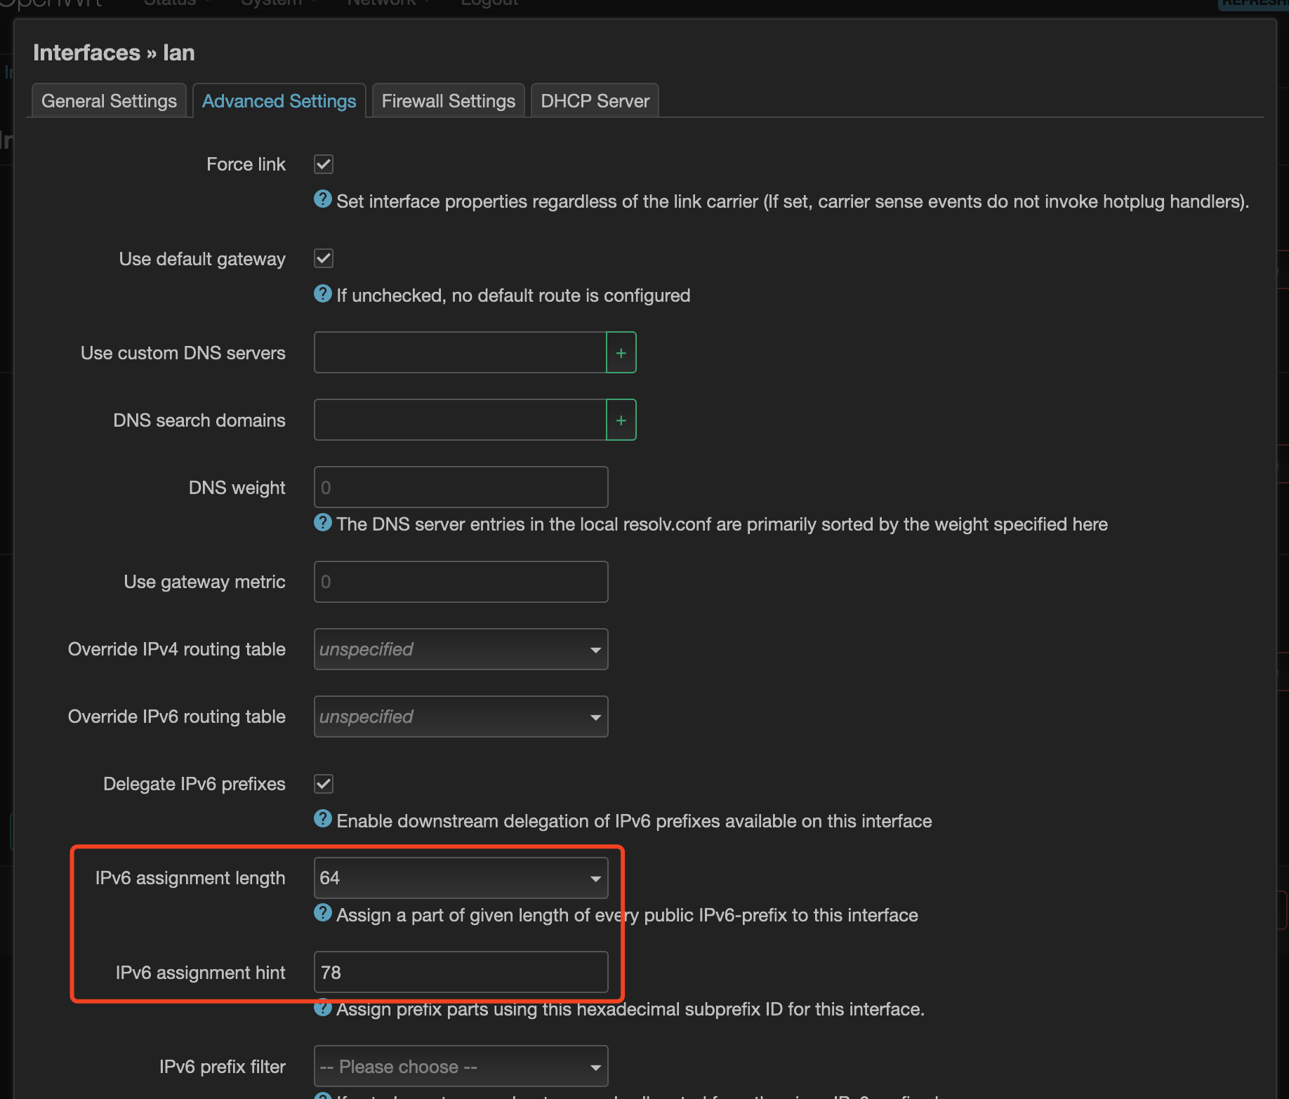Click help icon under DNS weight field

pyautogui.click(x=322, y=522)
